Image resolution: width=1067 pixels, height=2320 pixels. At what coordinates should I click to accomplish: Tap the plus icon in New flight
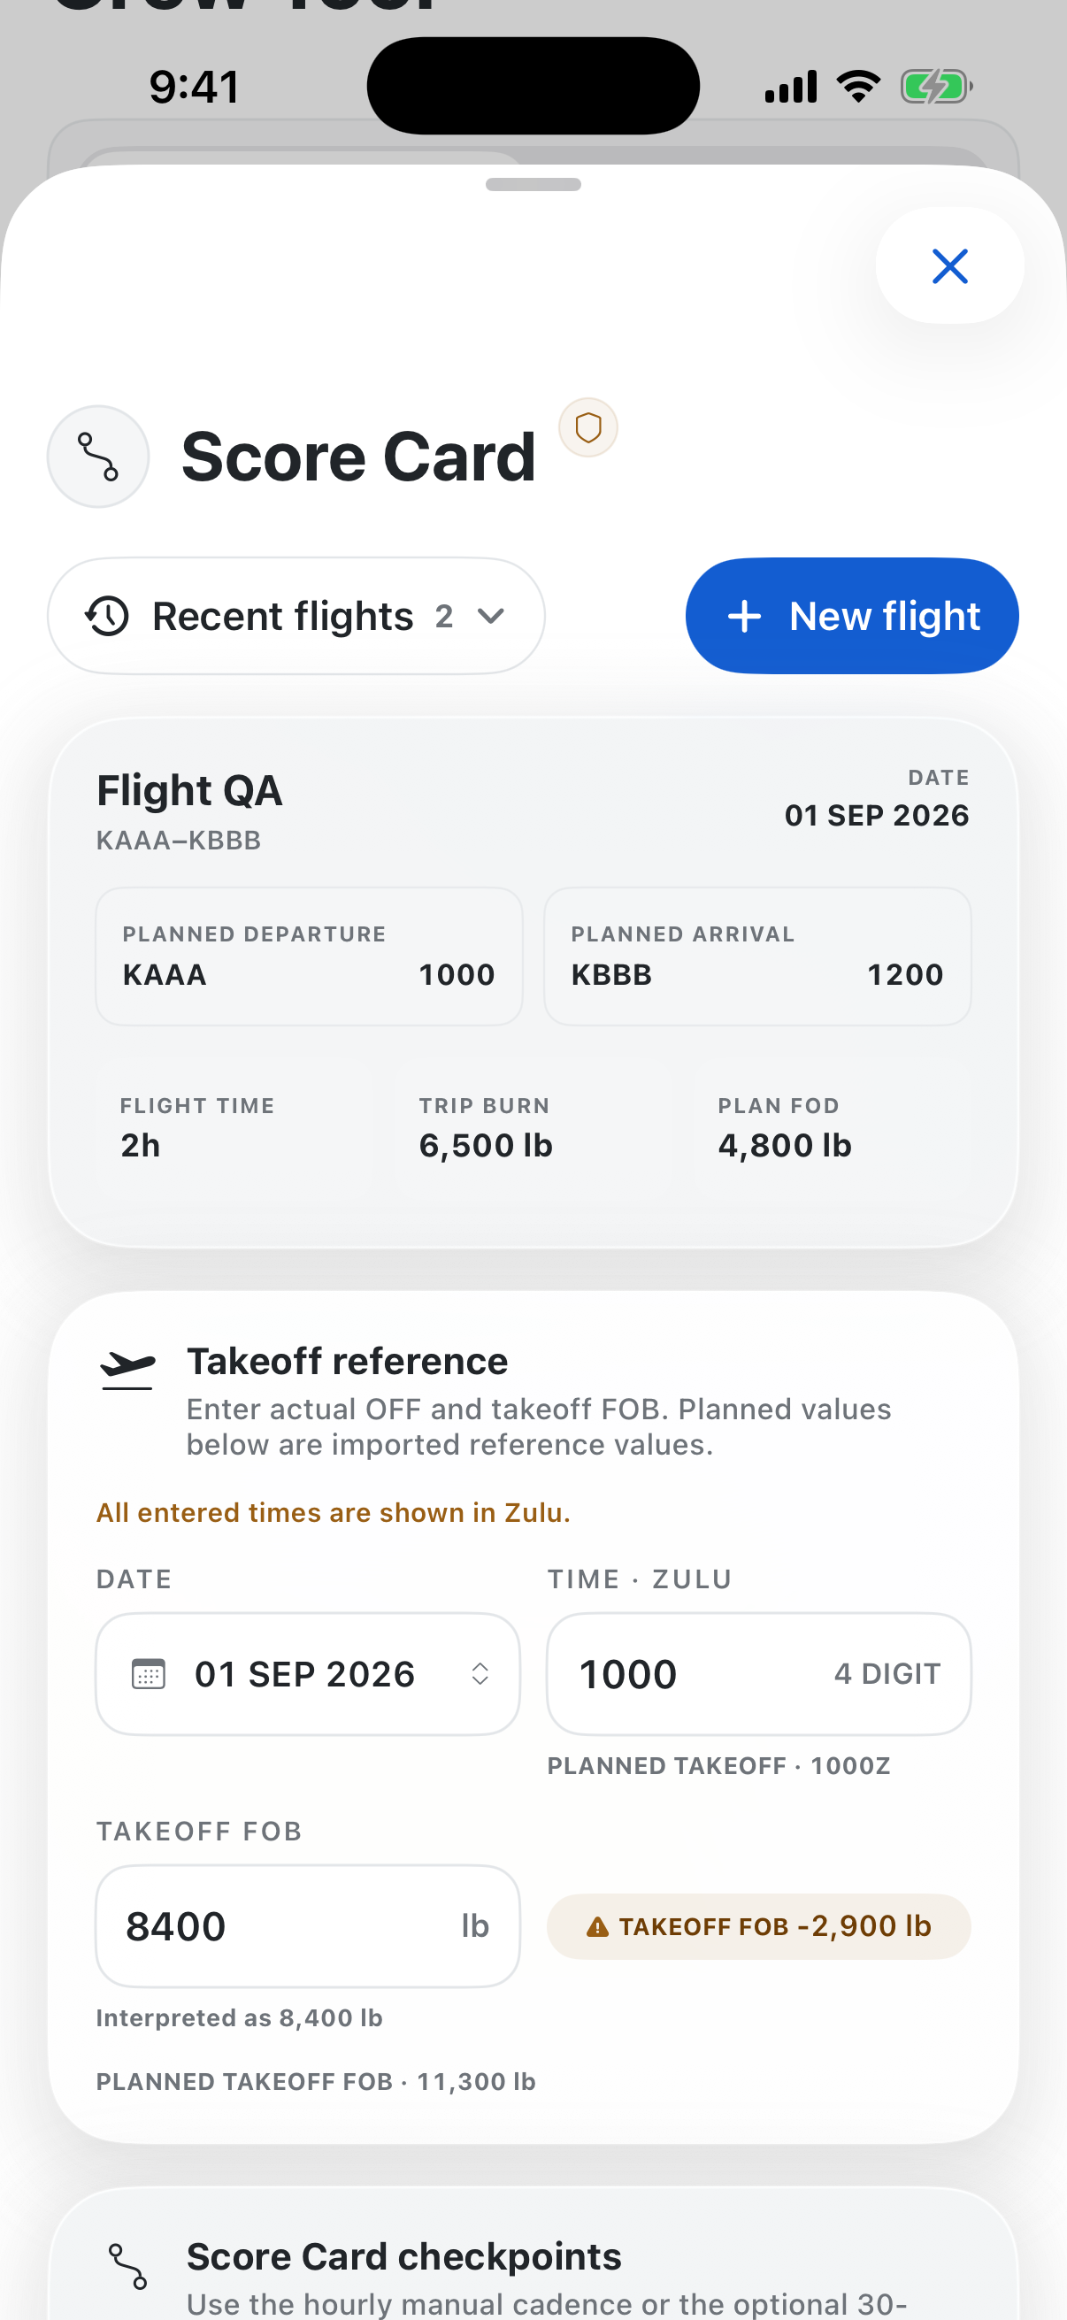744,616
